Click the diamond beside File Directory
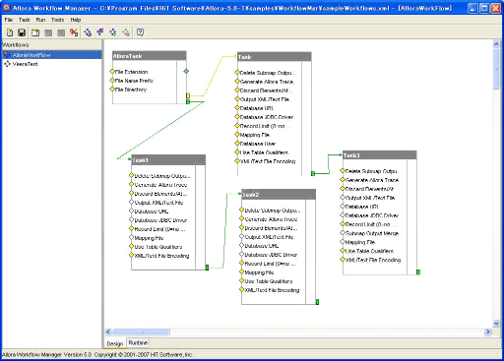Screen dimensions: 504x361 click(x=112, y=90)
